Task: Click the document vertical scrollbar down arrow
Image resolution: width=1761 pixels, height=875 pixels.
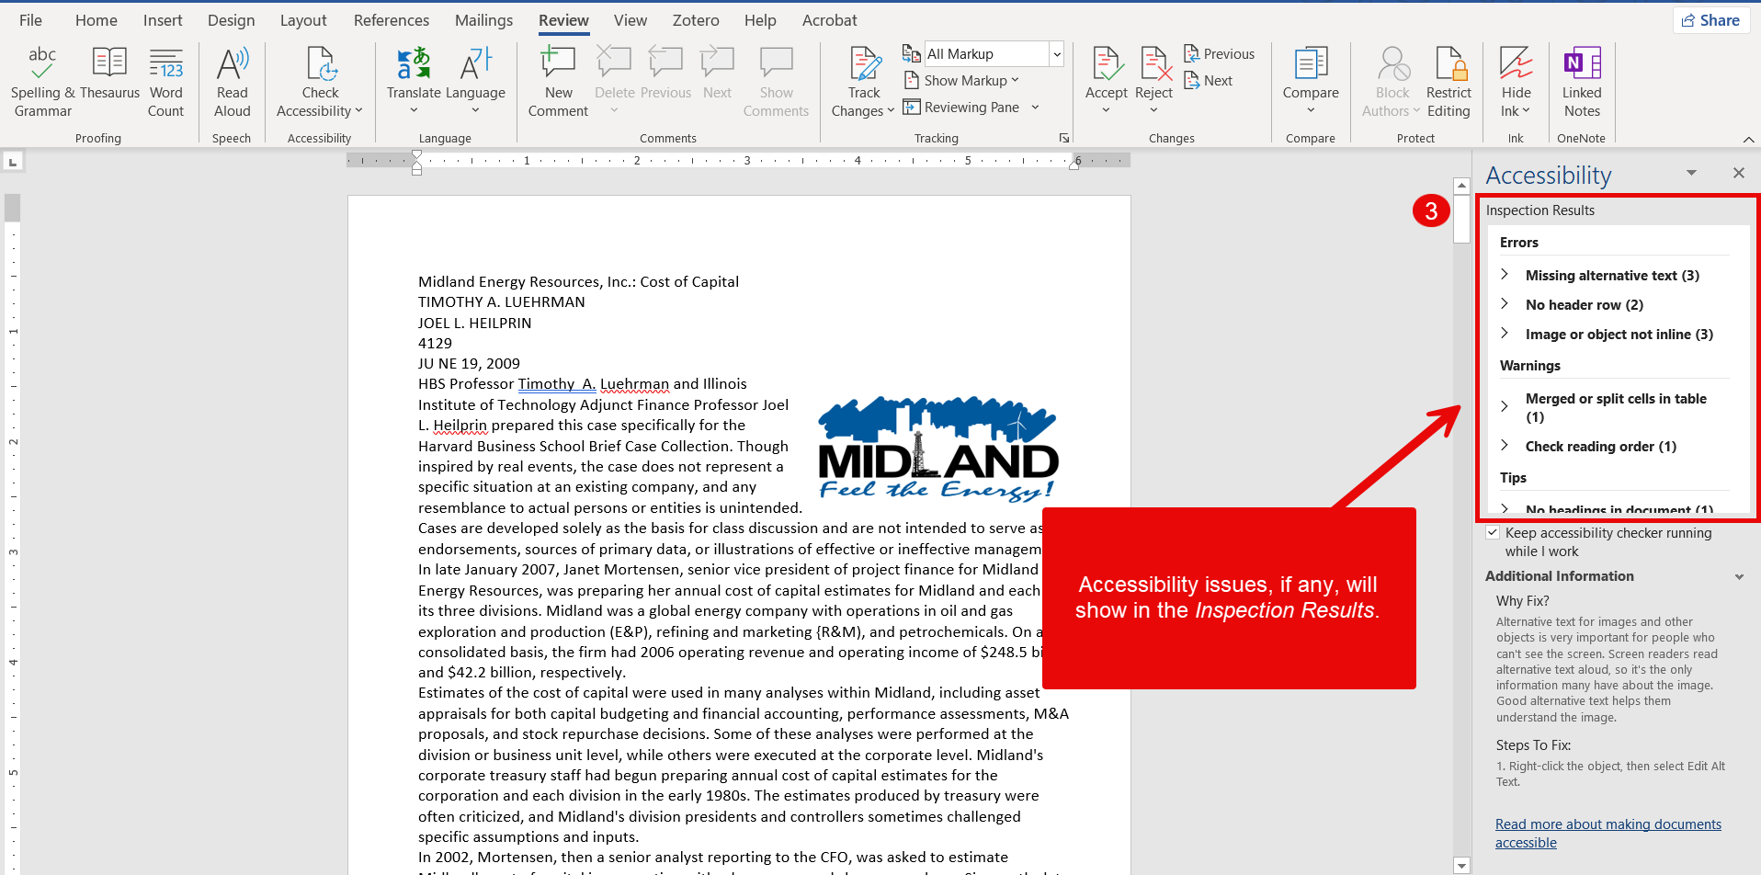Action: (1462, 865)
